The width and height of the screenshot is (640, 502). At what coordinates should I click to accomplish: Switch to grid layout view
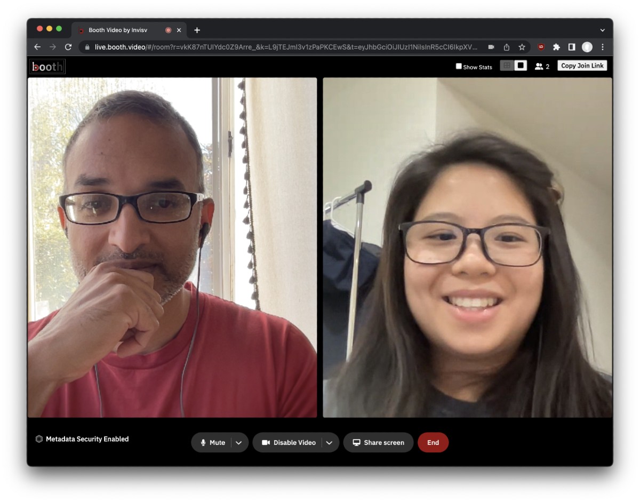pyautogui.click(x=507, y=66)
